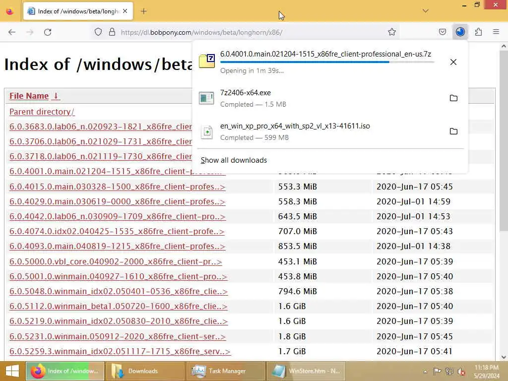The height and width of the screenshot is (381, 508).
Task: Show en_win_xp_pro_x64 ISO in its folder
Action: 453,131
